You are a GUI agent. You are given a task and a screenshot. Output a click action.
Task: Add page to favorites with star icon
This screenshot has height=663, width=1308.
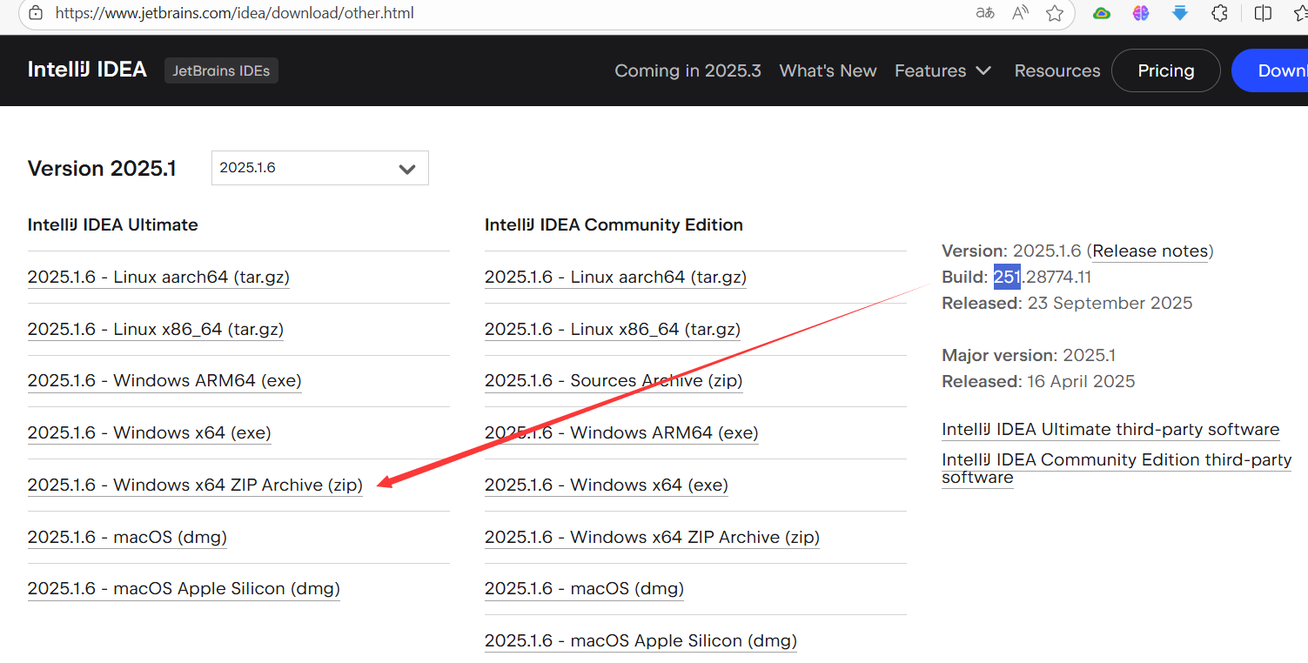tap(1055, 13)
